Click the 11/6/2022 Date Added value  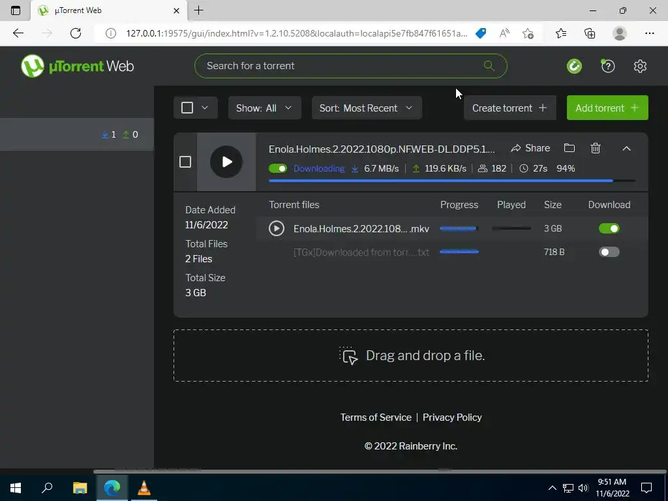pyautogui.click(x=207, y=224)
